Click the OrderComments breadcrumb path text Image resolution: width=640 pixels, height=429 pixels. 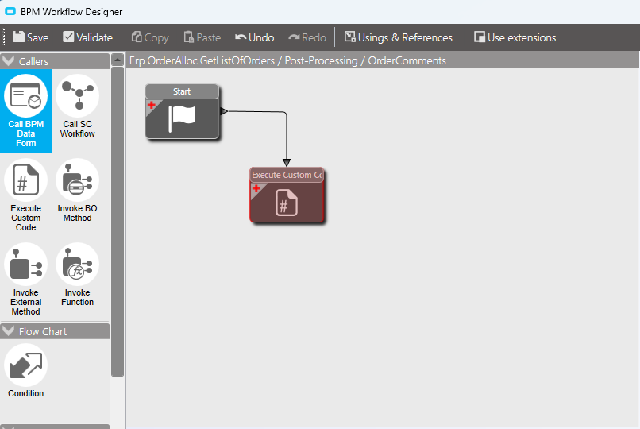[x=407, y=60]
